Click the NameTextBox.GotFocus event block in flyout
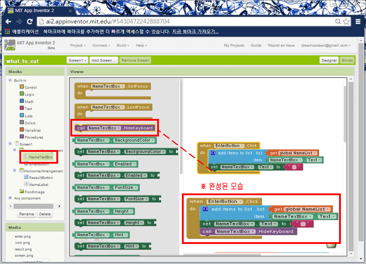The image size is (366, 264). coord(113,91)
